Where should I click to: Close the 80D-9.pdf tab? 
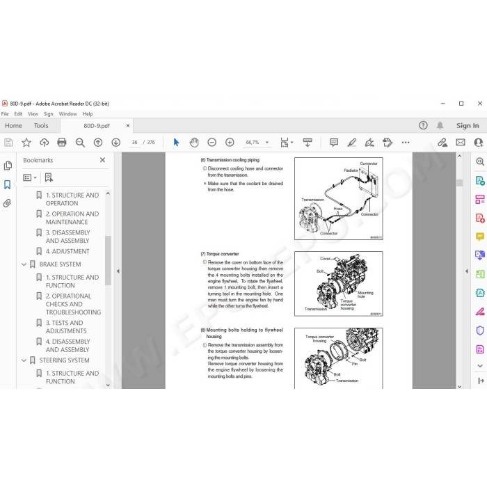pyautogui.click(x=127, y=125)
